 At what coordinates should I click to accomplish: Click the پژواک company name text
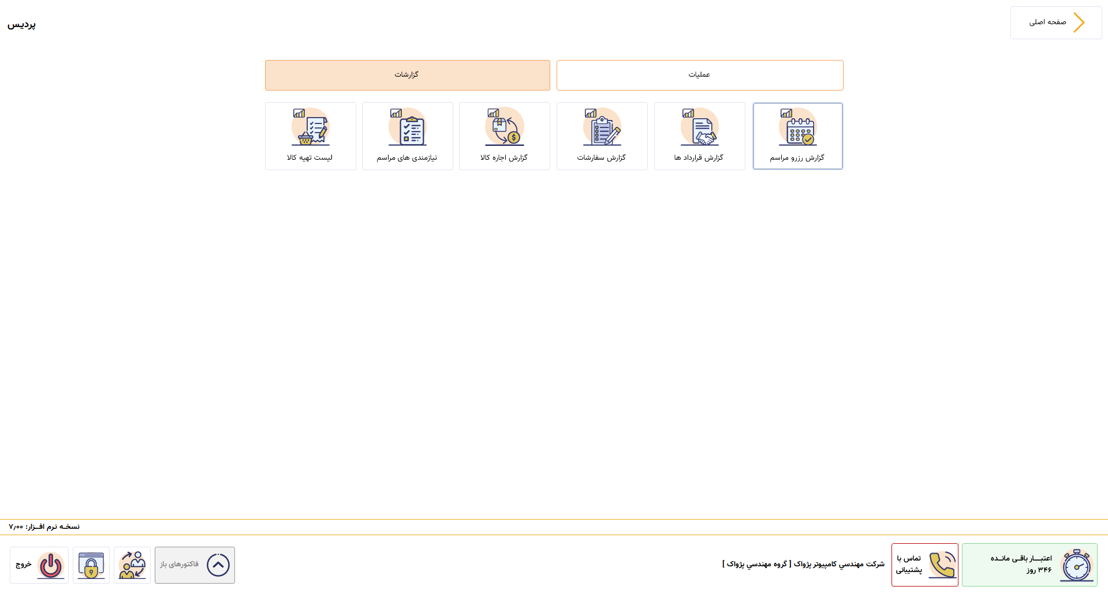coord(803,564)
